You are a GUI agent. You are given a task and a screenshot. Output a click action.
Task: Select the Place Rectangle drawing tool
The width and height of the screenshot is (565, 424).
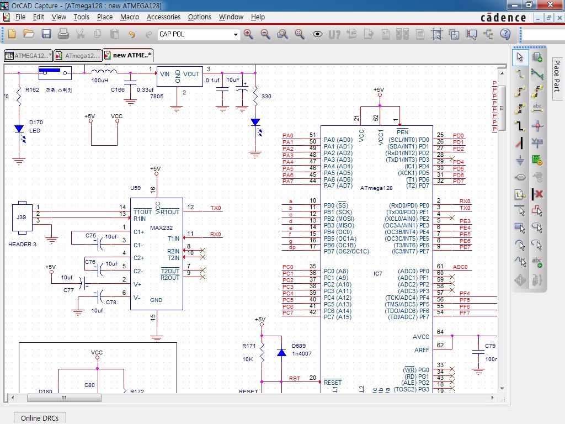tap(520, 228)
